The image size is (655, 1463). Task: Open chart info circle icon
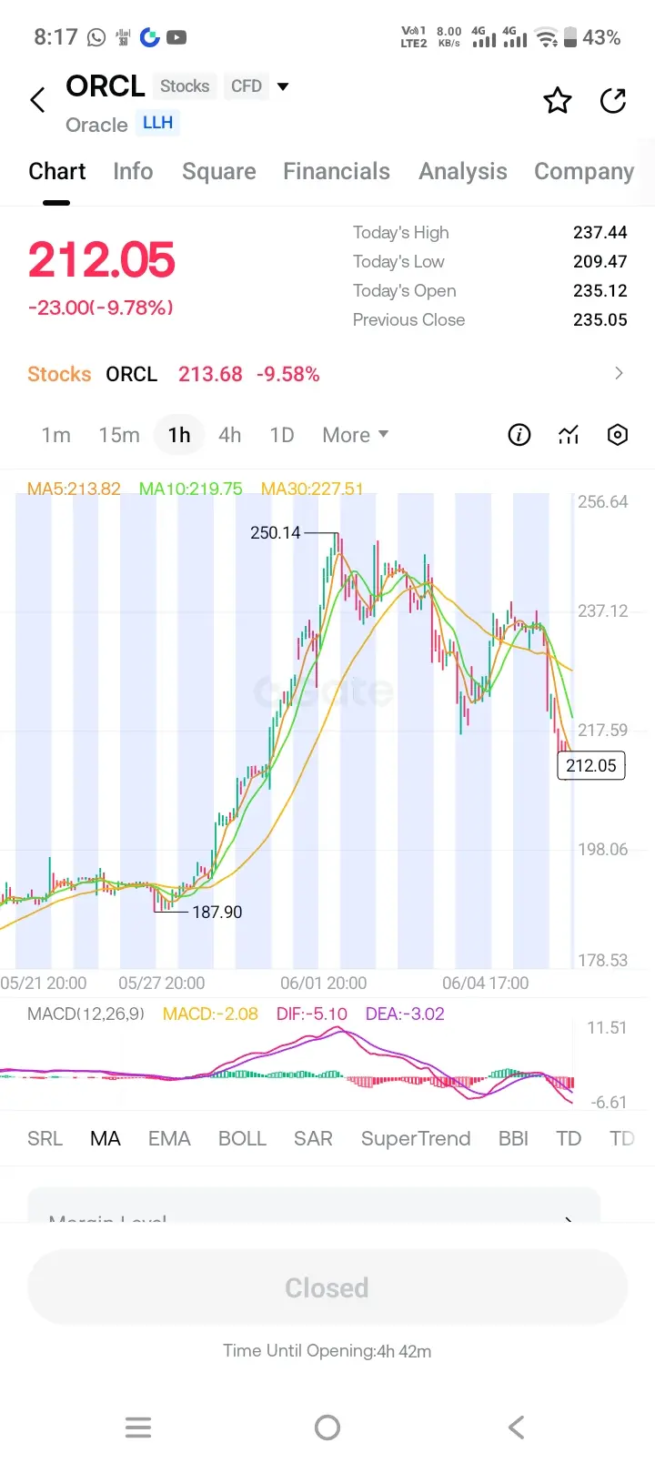[519, 435]
